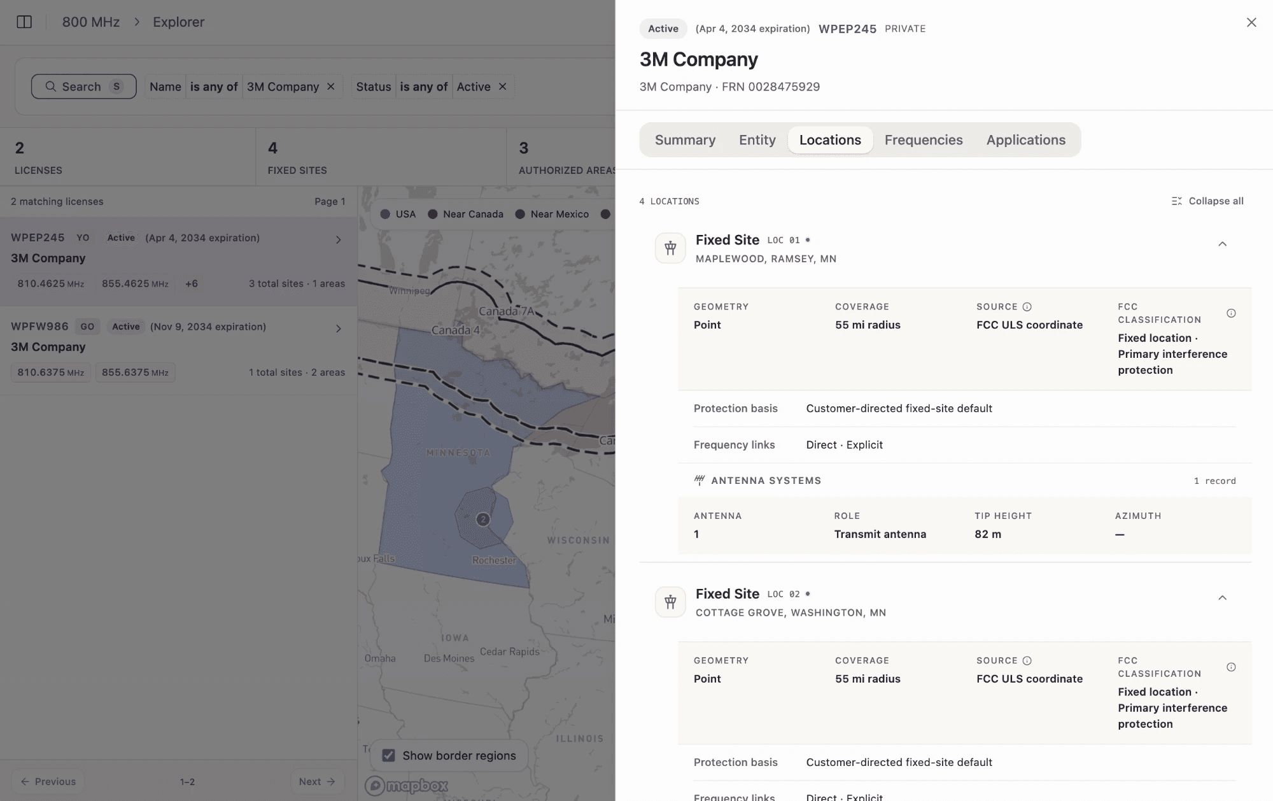Open WPFW986 license row chevron

pos(339,329)
